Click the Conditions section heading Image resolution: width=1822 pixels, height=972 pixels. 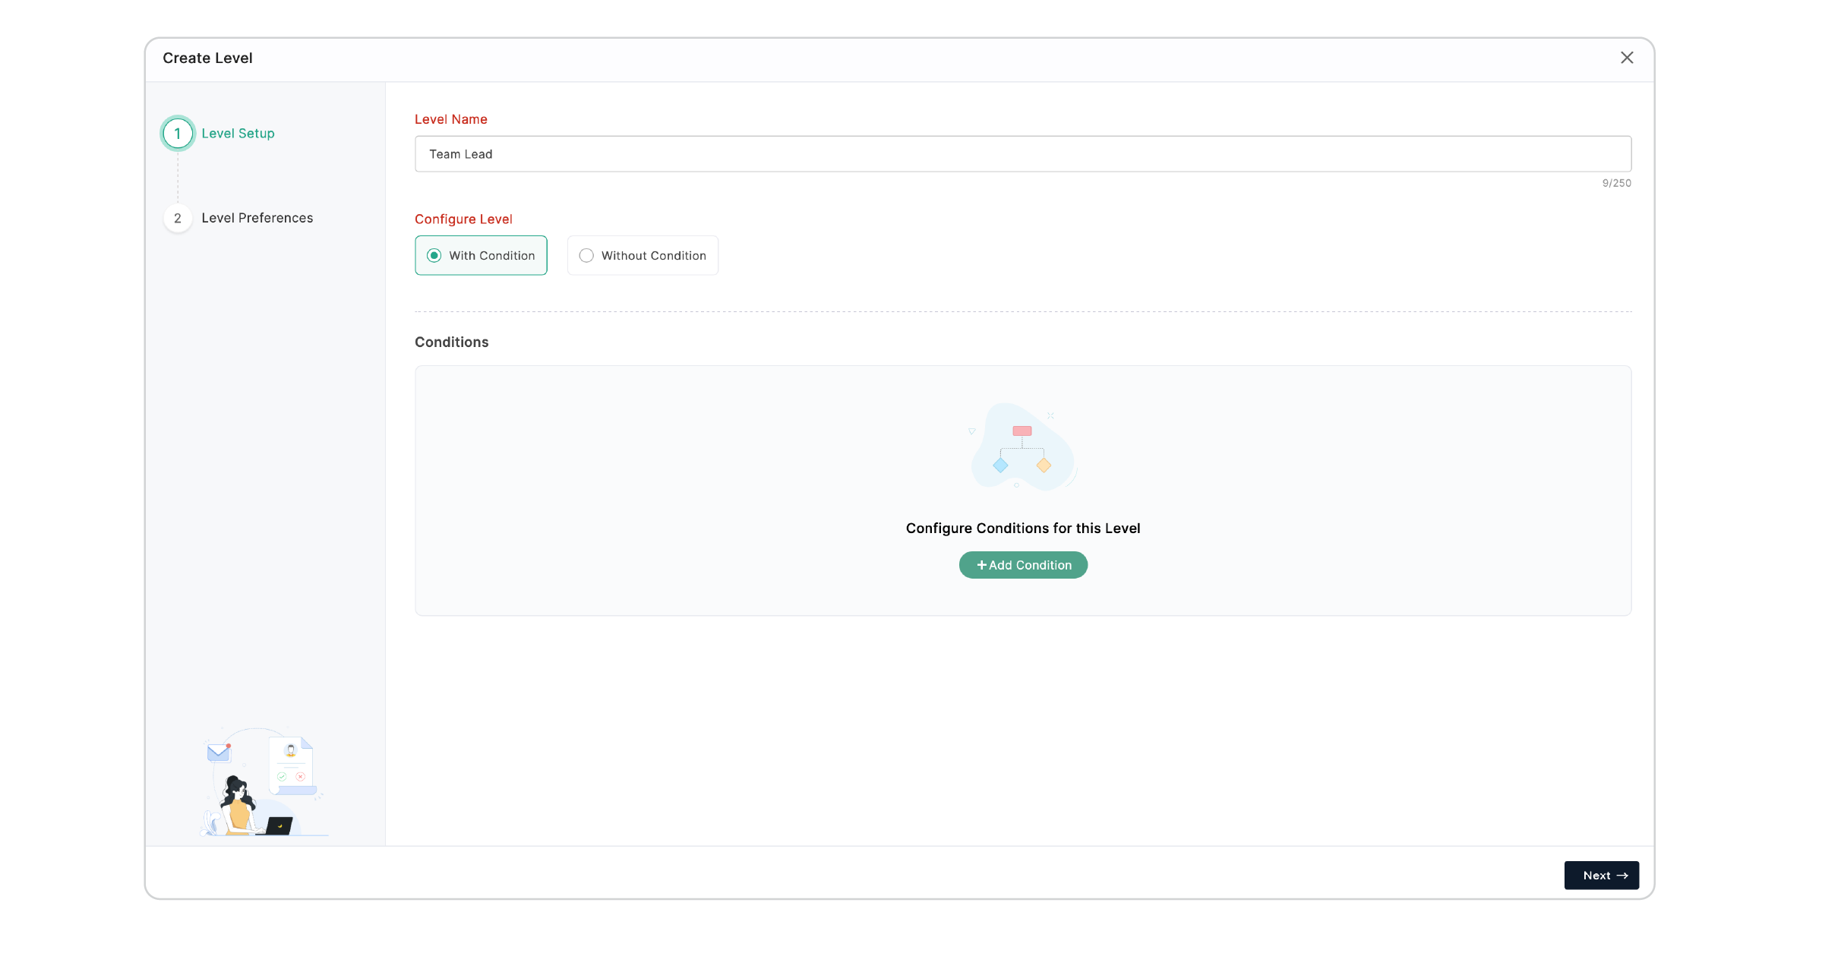point(451,342)
